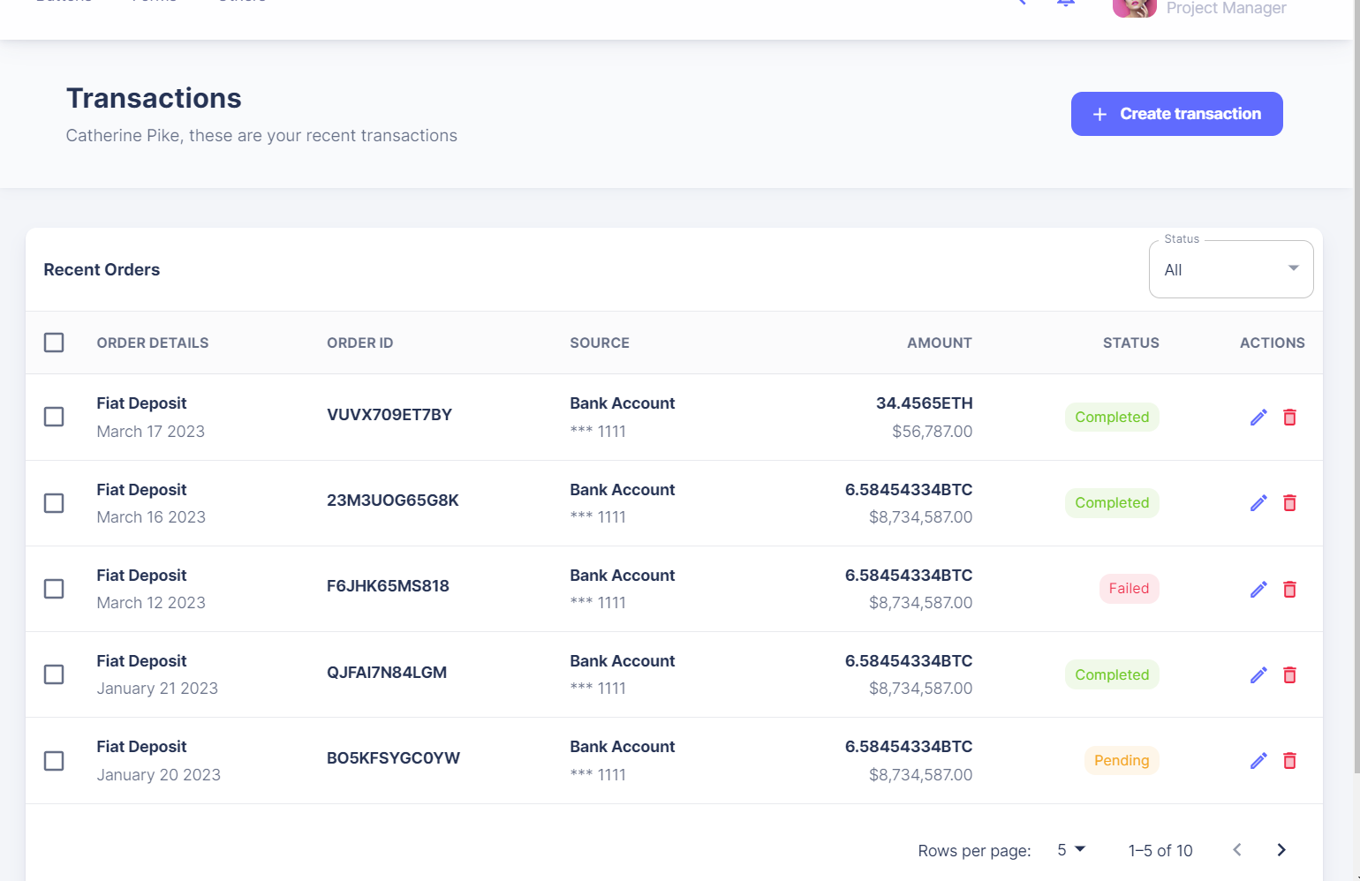Open the Forms menu in the navbar
Viewport: 1360px width, 881px height.
coord(153,2)
